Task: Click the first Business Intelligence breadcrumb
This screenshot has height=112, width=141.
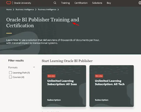Action: coord(25,10)
